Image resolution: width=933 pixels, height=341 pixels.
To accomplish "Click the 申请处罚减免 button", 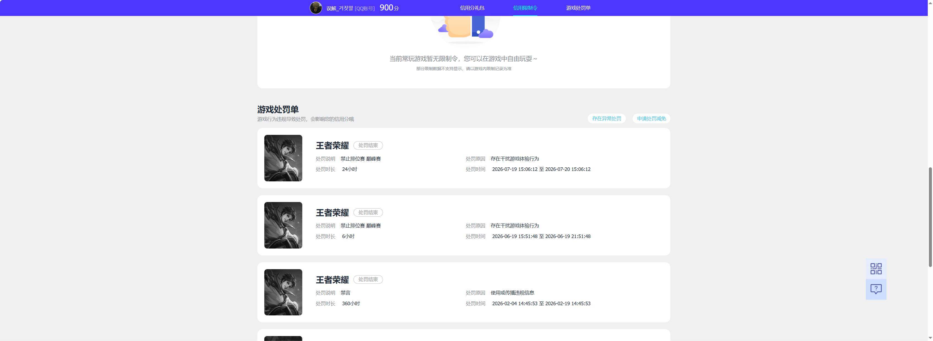I will pos(651,118).
